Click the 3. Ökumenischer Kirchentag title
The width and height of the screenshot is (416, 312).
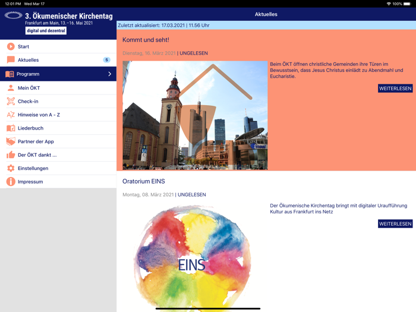point(69,16)
